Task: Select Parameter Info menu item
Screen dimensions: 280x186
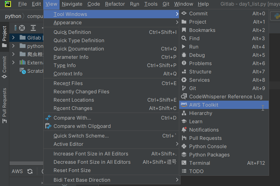Action: pos(111,57)
